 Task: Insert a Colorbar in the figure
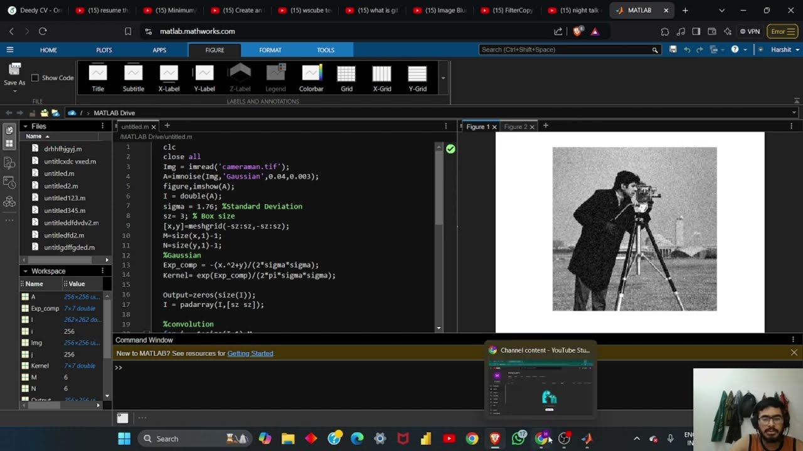pyautogui.click(x=311, y=78)
